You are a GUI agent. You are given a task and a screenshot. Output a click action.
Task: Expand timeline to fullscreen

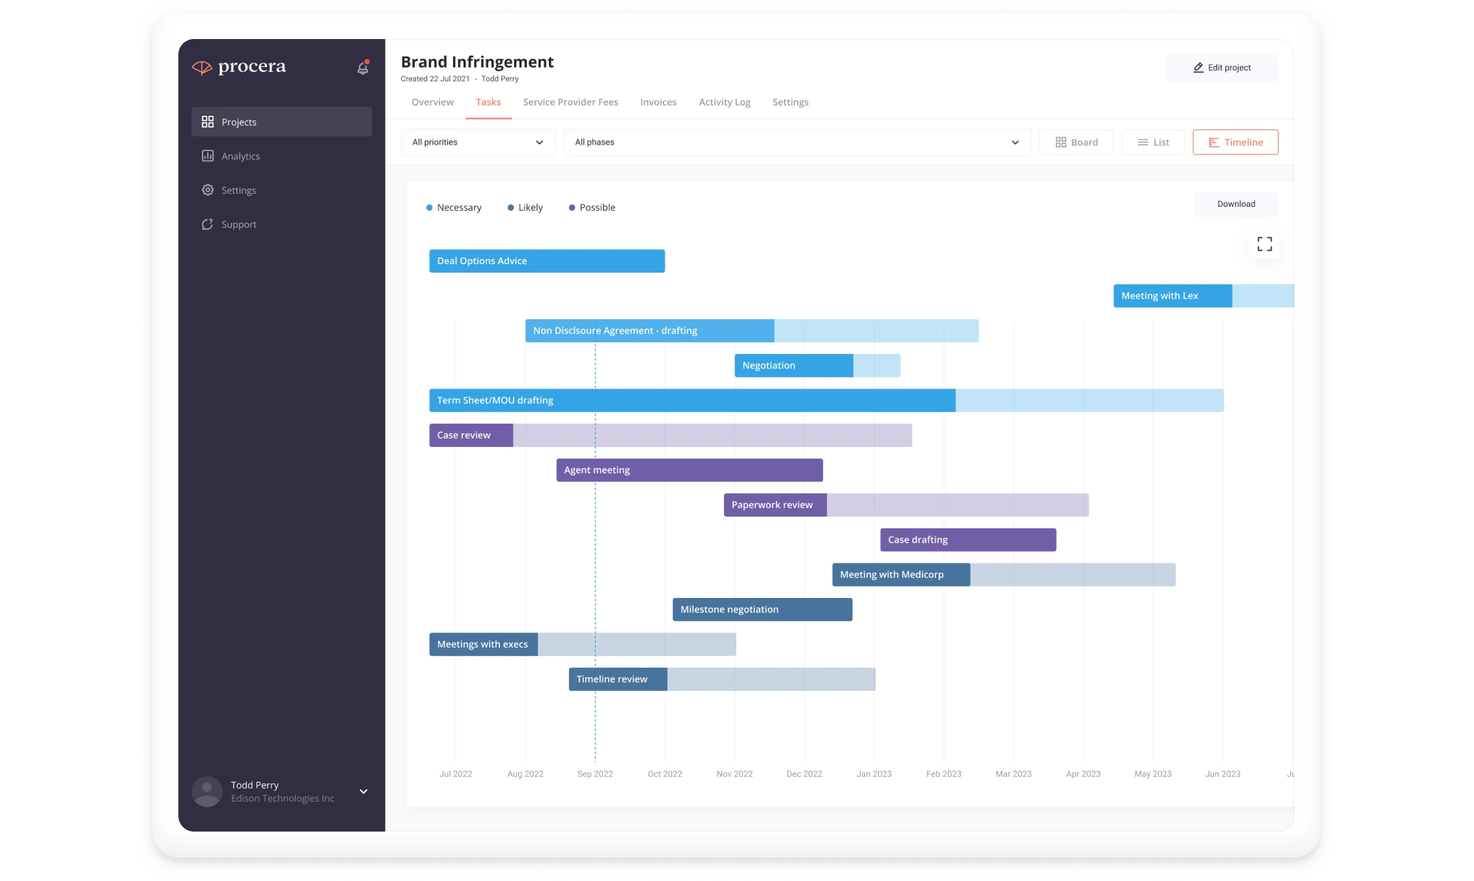[1264, 244]
